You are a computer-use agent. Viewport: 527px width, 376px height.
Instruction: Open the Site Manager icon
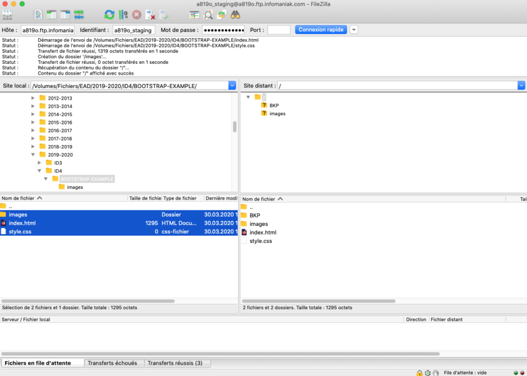click(x=8, y=14)
